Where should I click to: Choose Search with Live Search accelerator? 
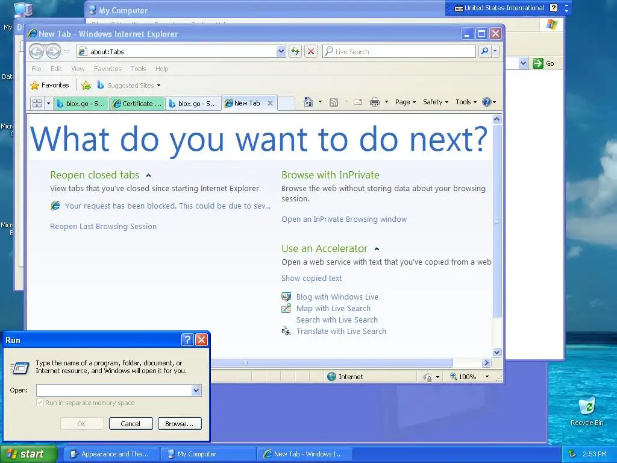tap(337, 320)
